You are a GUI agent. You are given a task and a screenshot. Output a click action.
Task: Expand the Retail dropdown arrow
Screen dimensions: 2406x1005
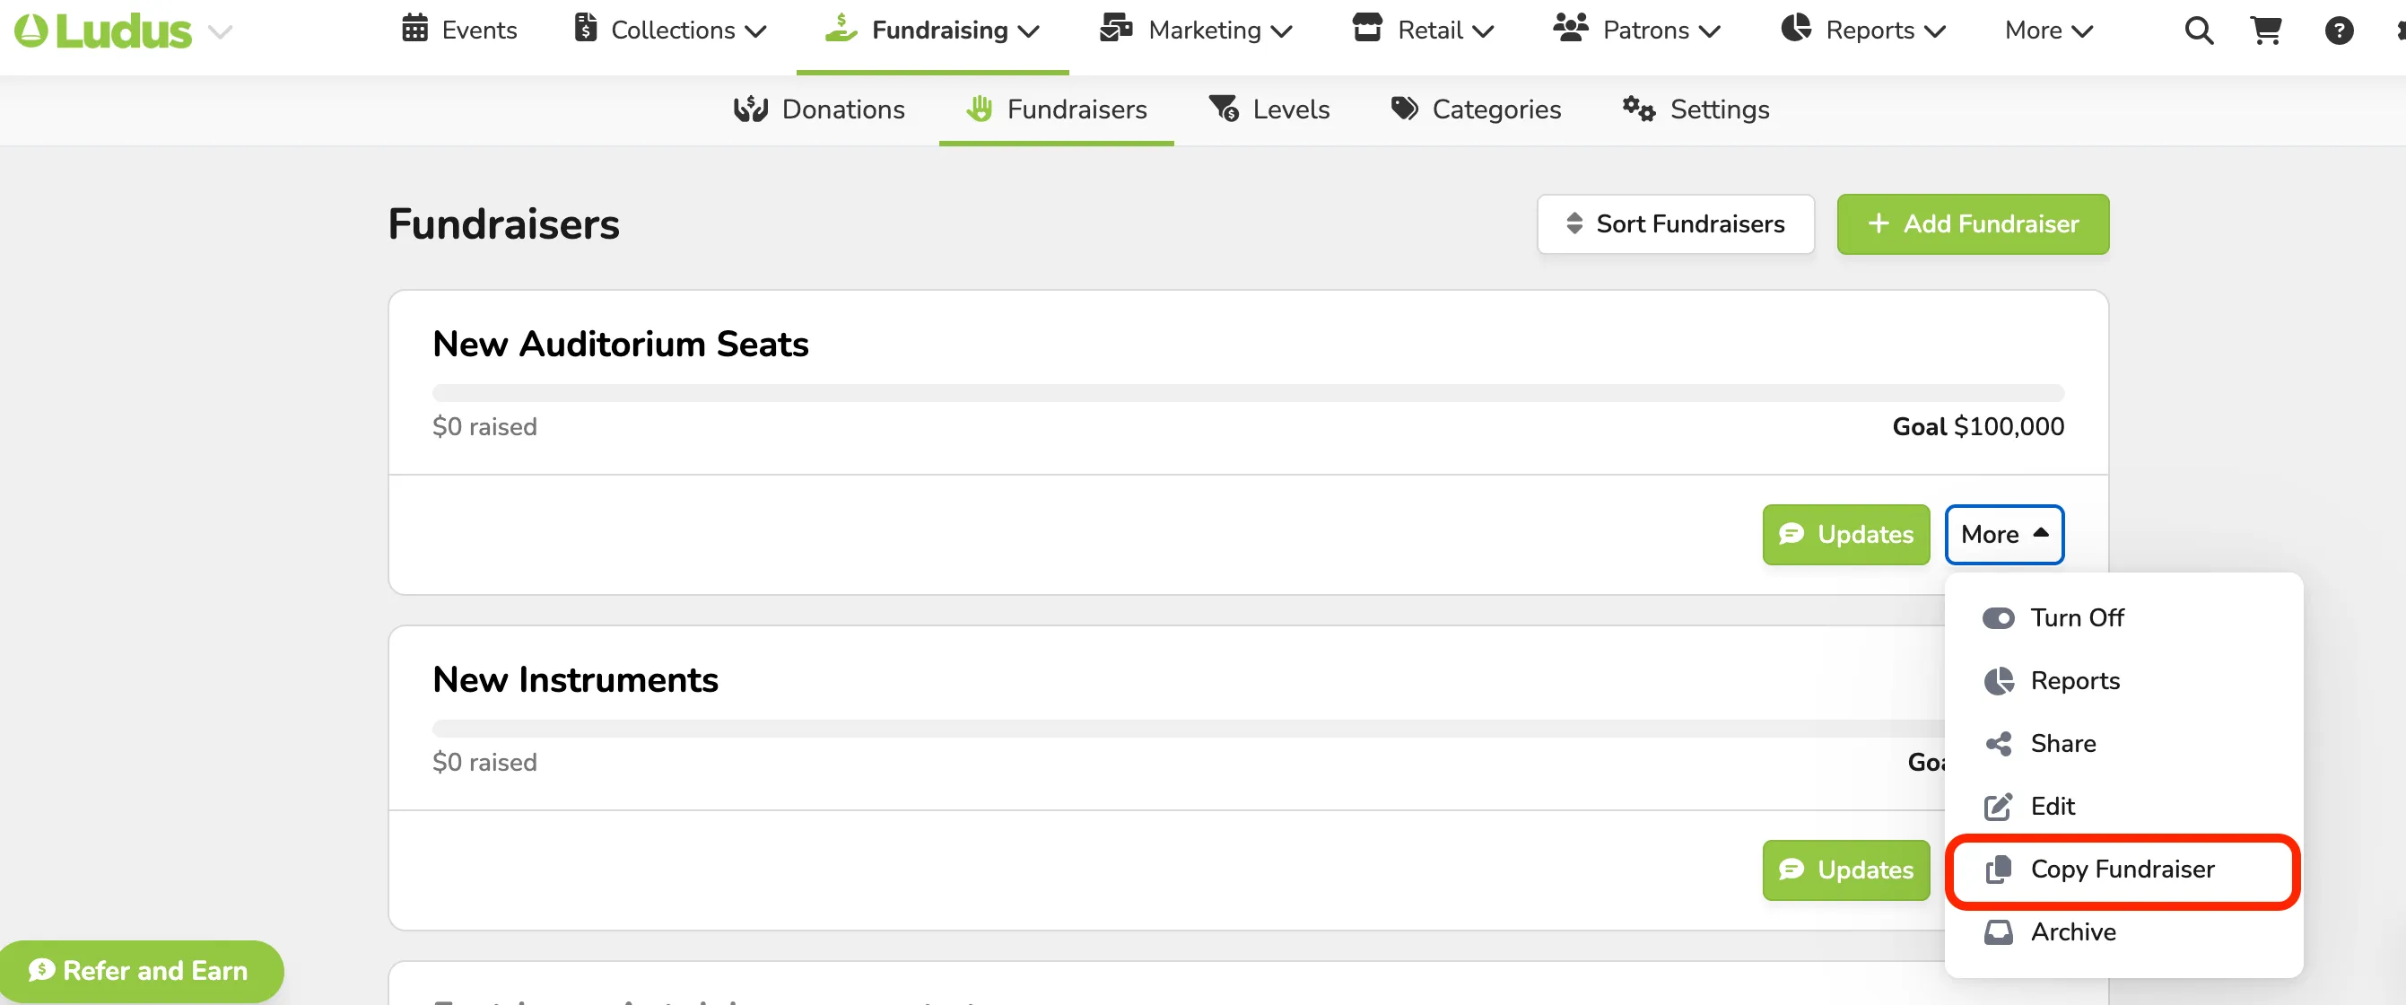(1483, 31)
